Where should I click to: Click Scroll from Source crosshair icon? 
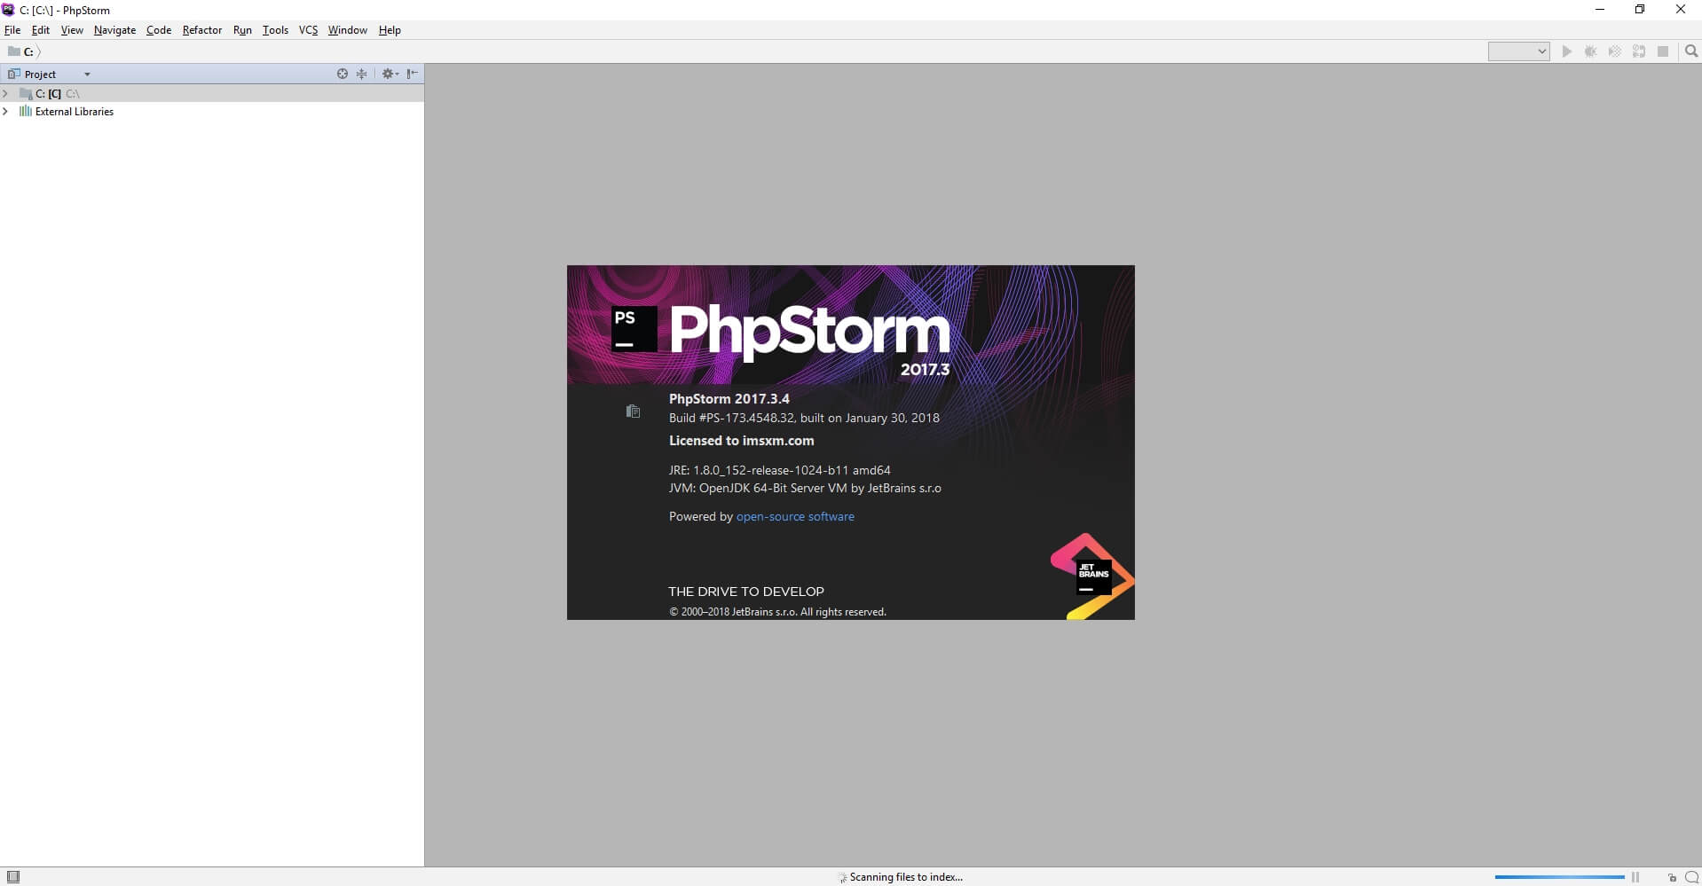coord(343,74)
